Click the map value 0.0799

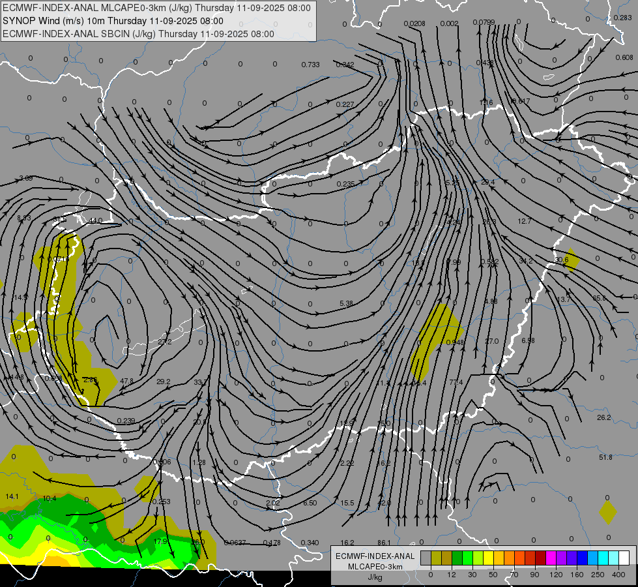pos(484,22)
